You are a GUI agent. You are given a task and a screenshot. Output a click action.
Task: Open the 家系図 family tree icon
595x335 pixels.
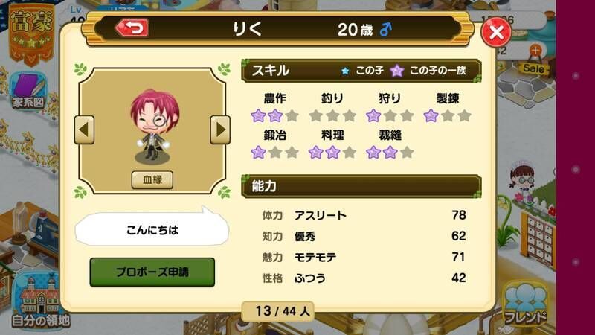pos(28,92)
